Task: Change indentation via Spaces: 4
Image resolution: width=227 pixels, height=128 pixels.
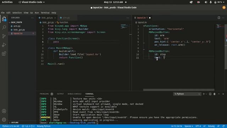Action: 189,126
